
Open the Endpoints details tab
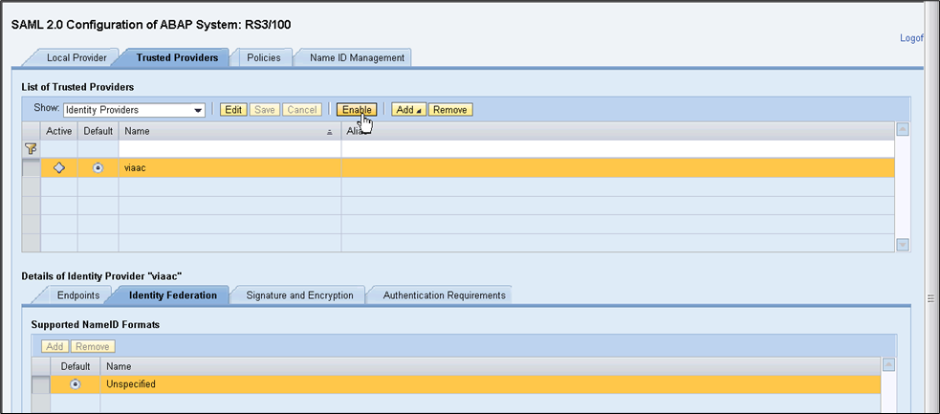[78, 295]
